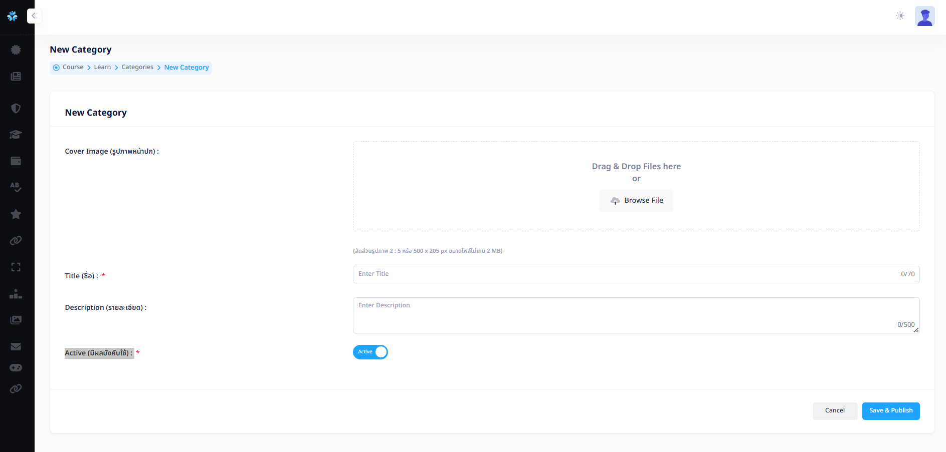Open the envelope mail icon in the sidebar
Image resolution: width=946 pixels, height=452 pixels.
coord(16,346)
